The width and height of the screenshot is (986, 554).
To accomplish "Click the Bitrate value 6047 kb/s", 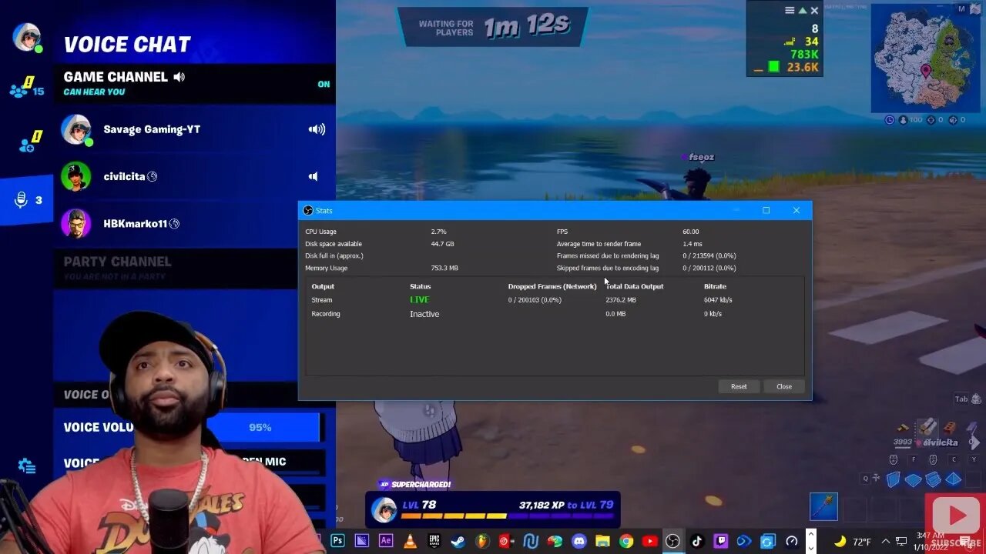I will 718,300.
